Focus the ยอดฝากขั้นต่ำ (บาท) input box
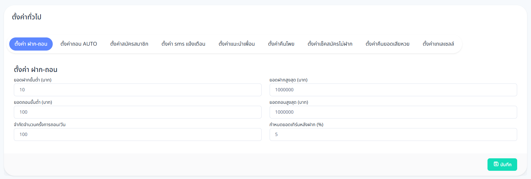The height and width of the screenshot is (179, 531). (137, 90)
